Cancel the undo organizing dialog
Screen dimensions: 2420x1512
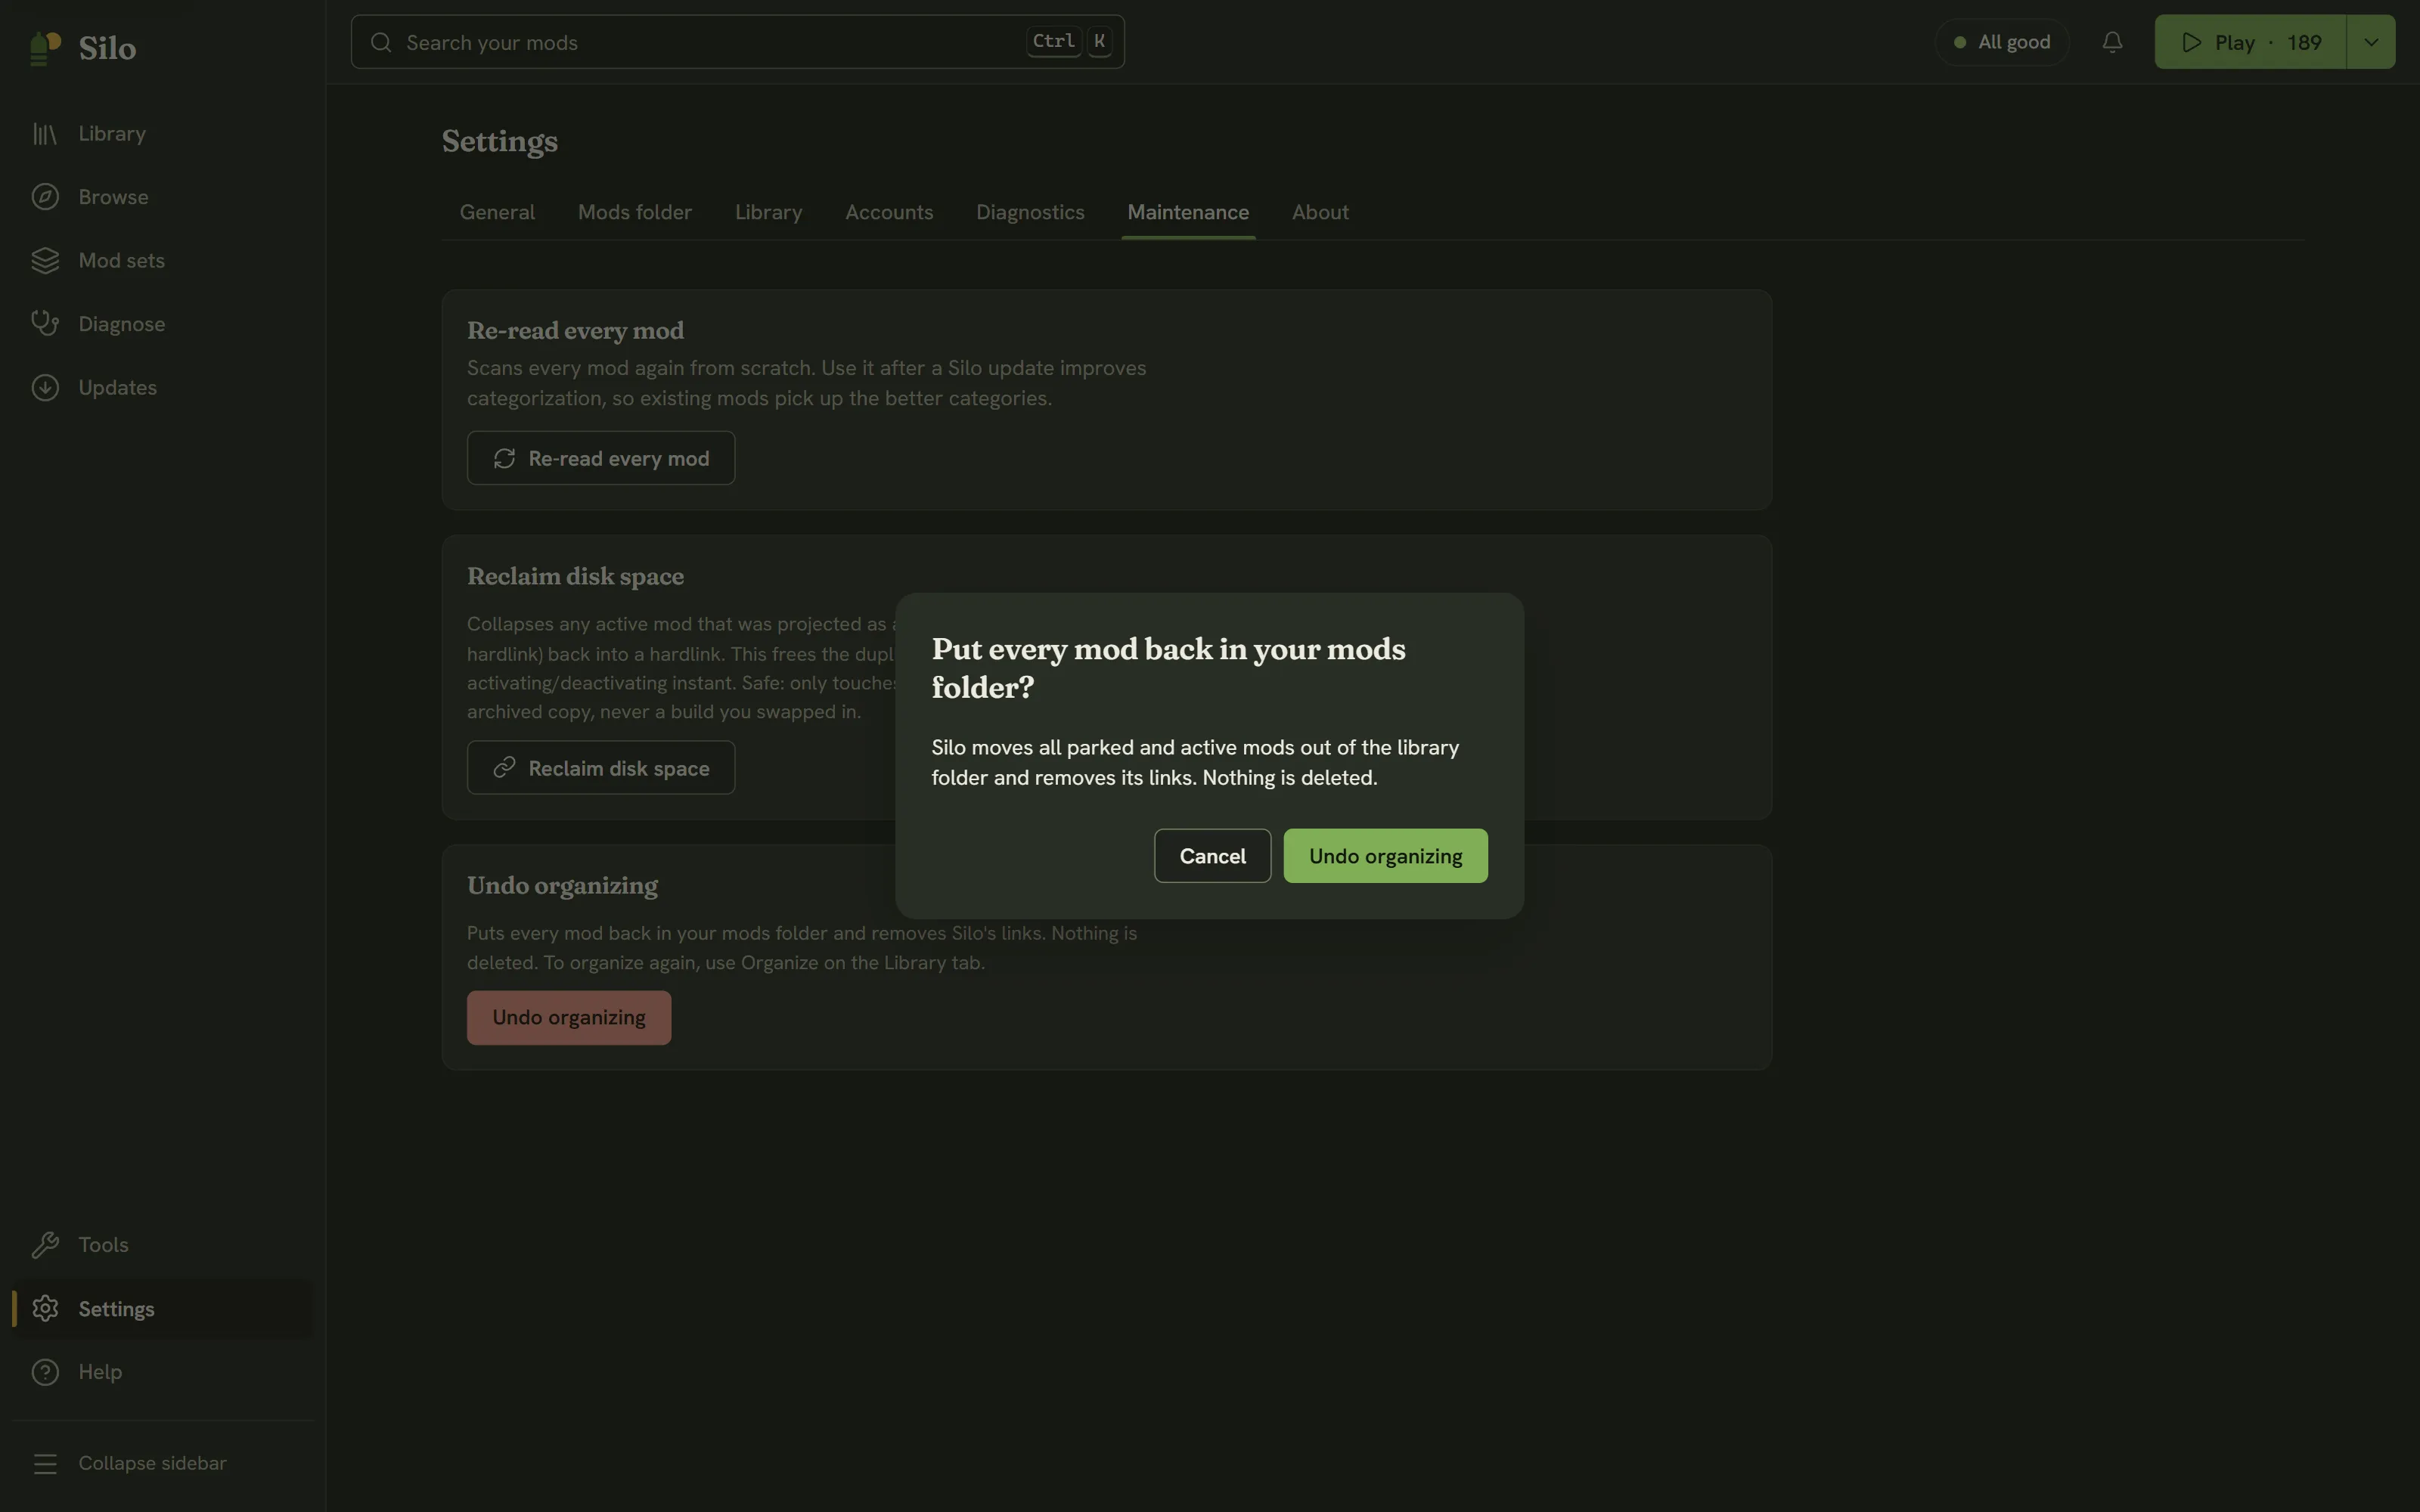(1212, 856)
